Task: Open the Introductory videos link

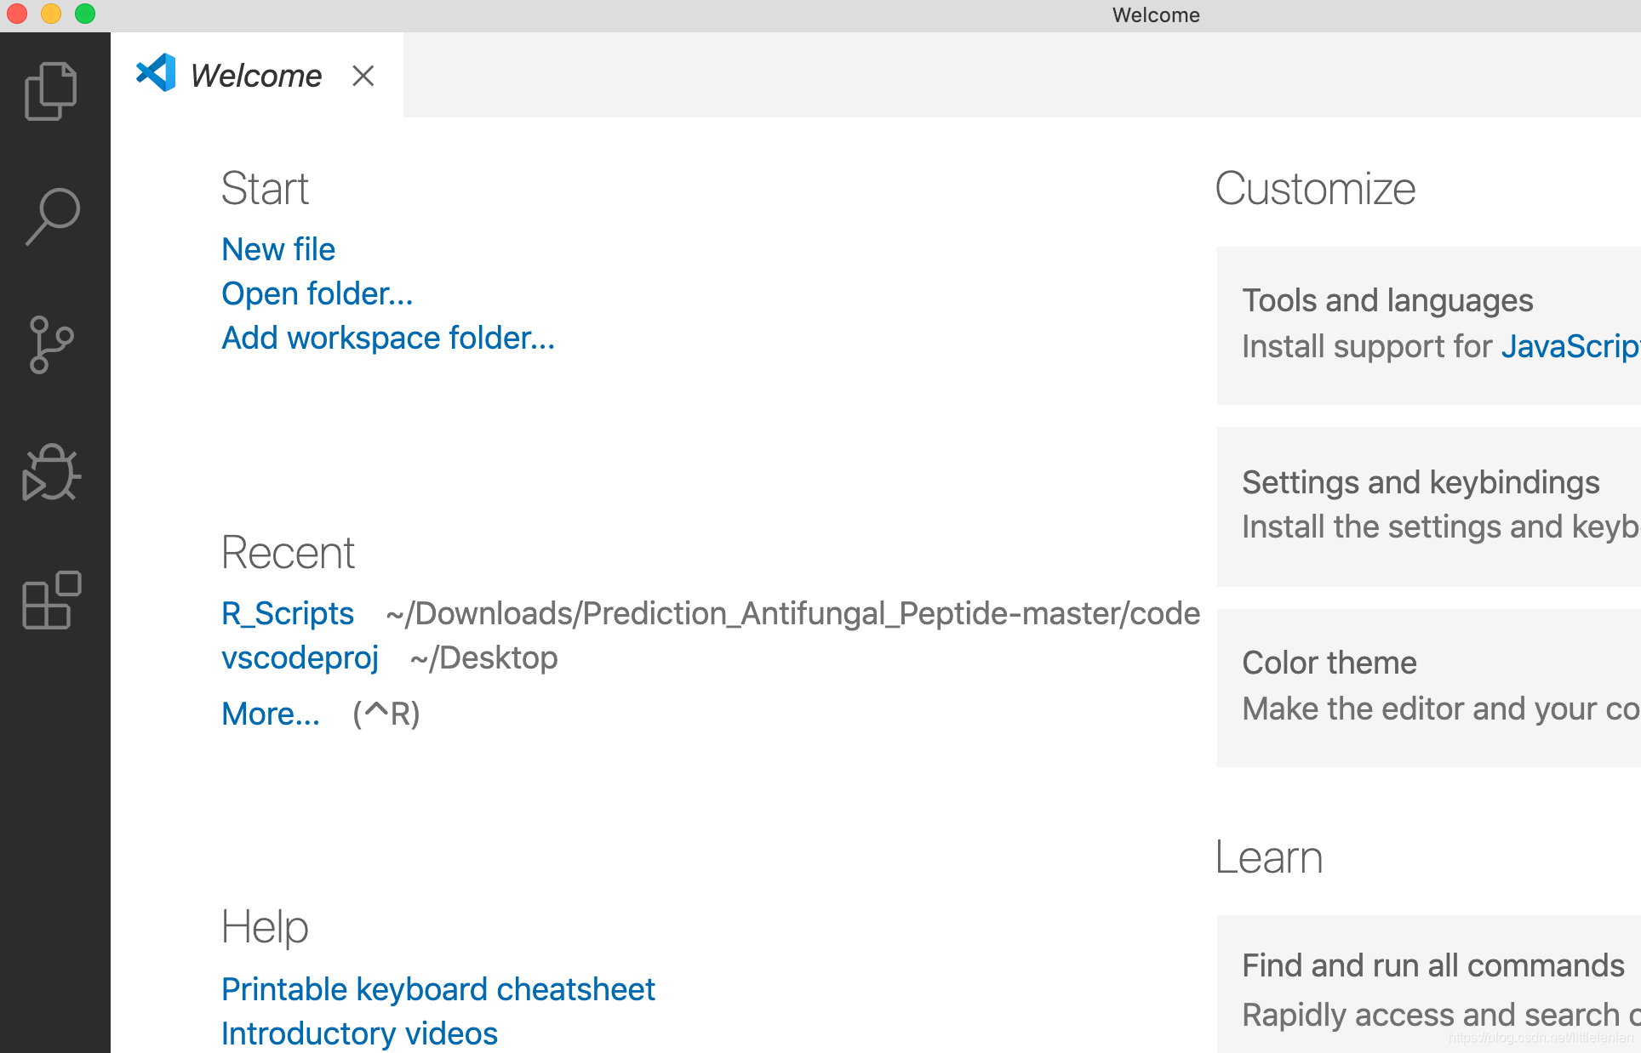Action: (359, 1033)
